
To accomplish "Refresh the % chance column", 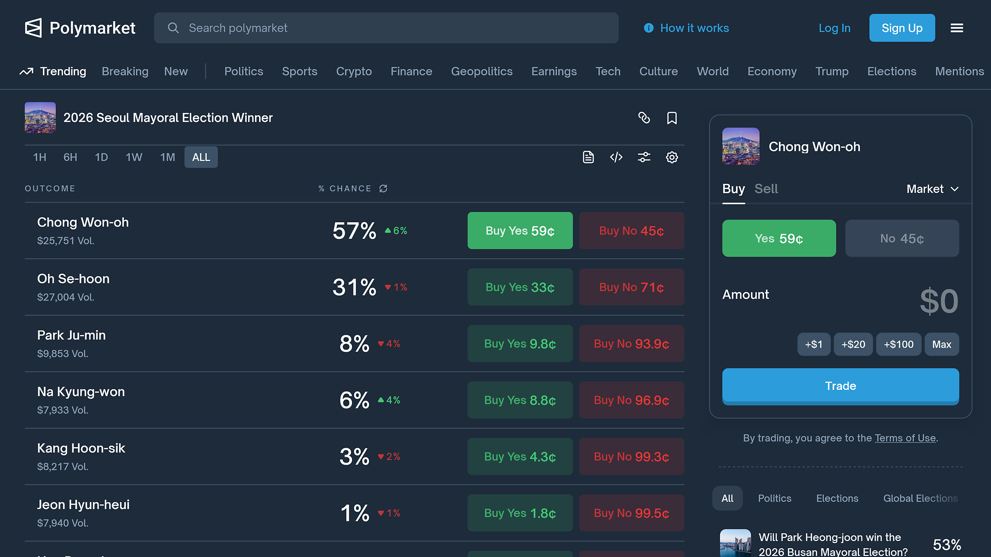I will (x=383, y=189).
